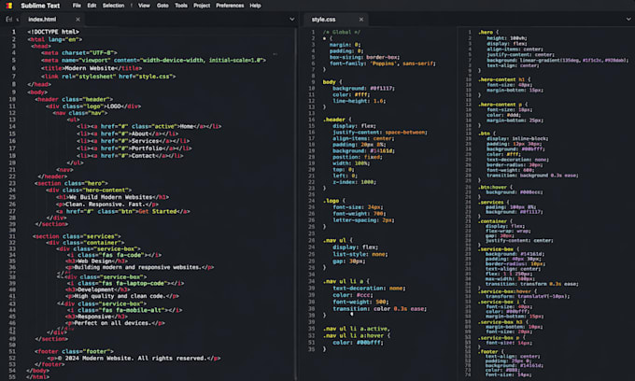635x381 pixels.
Task: Open the tab dropdown chevron of the index.html pane
Action: [x=292, y=19]
